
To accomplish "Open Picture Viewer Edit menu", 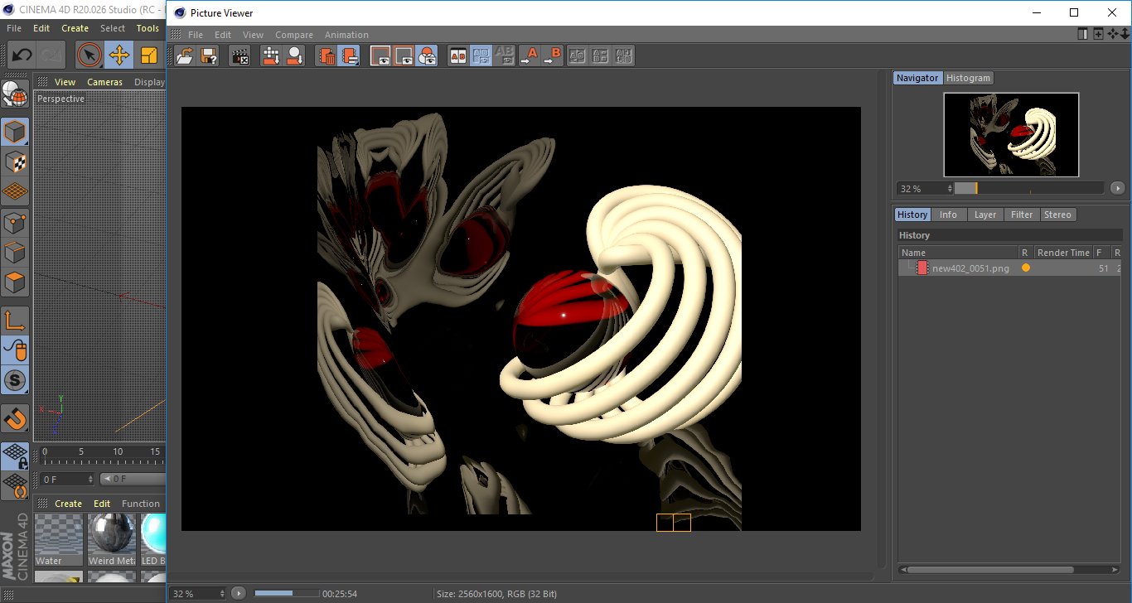I will [223, 35].
